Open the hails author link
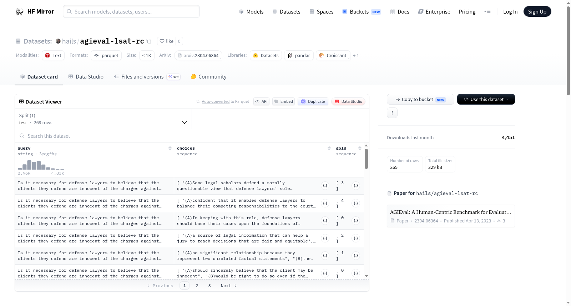Screen dimensions: 571x306 [69, 41]
